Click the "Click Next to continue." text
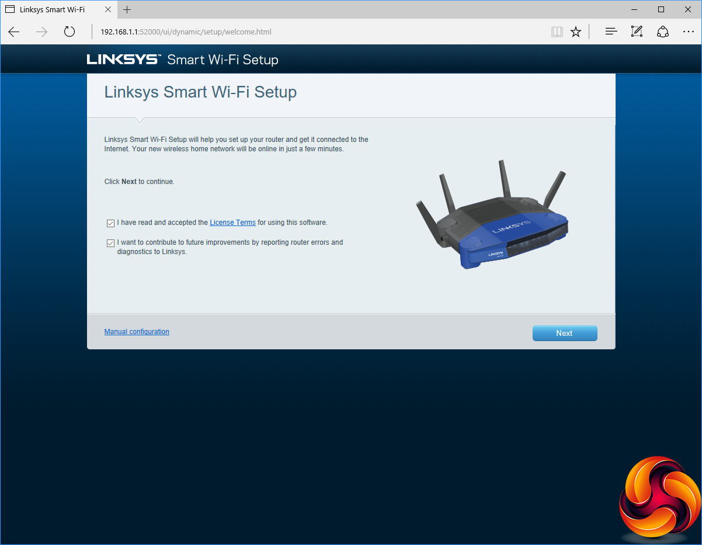Viewport: 702px width, 545px height. (x=139, y=182)
